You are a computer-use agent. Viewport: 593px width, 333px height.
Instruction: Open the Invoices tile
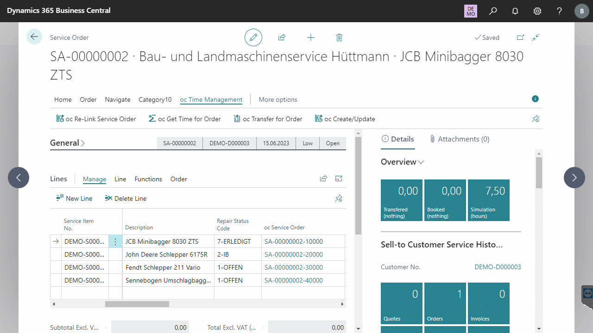pyautogui.click(x=489, y=303)
